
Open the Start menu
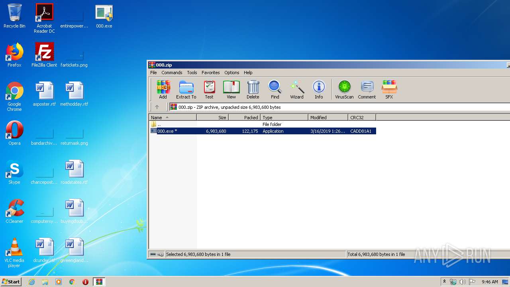(11, 281)
